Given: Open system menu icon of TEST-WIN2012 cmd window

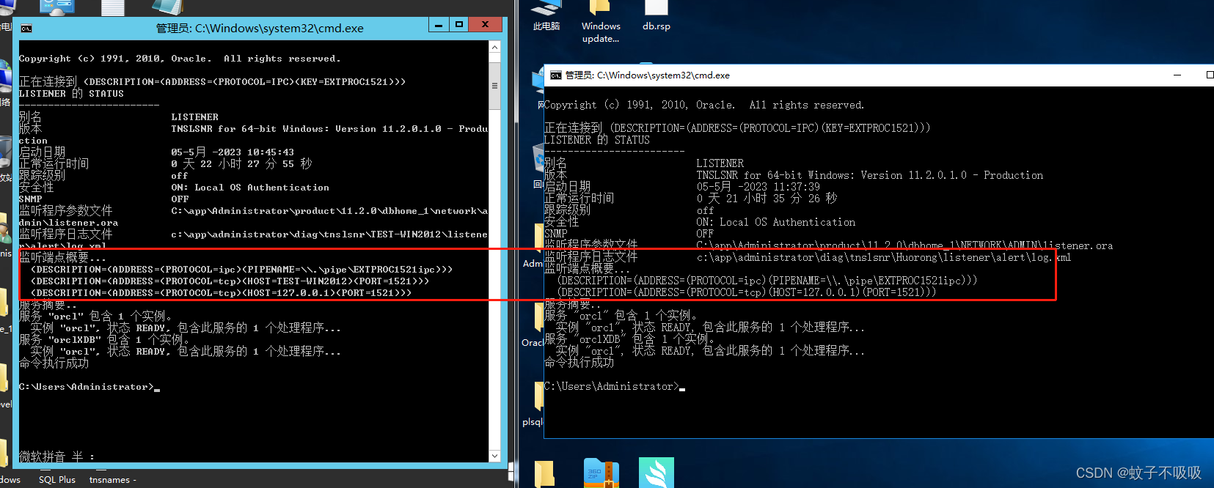Looking at the screenshot, I should [x=26, y=29].
